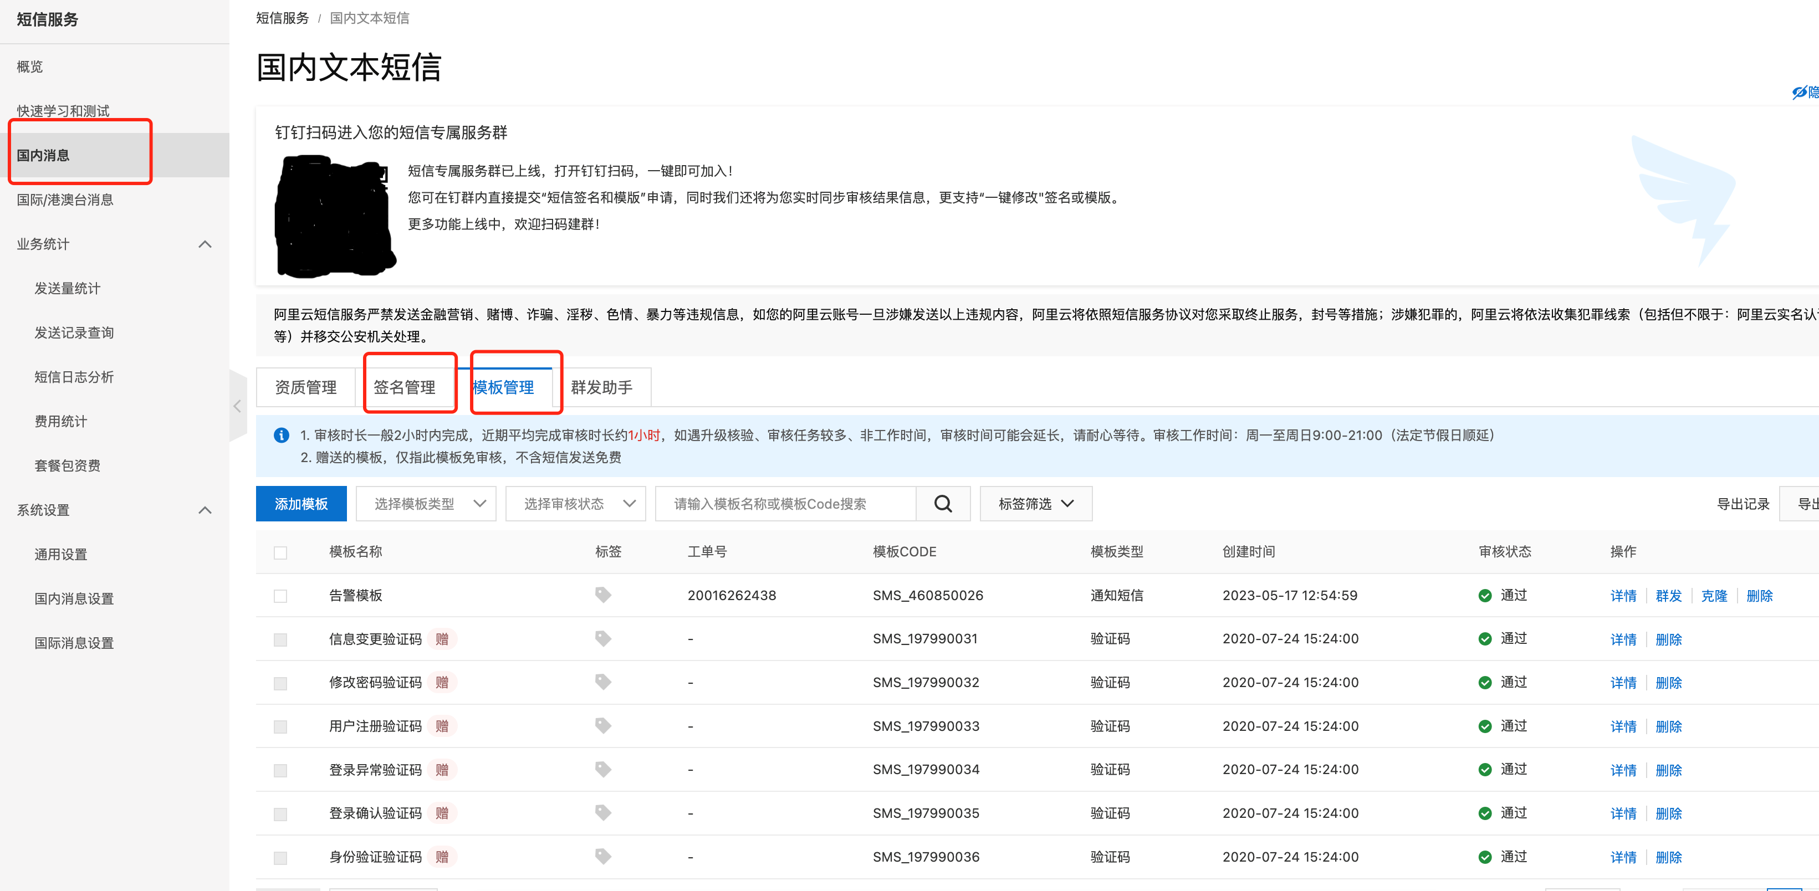Check the select-all checkbox in table header
Screen dimensions: 1819x891
(x=280, y=553)
